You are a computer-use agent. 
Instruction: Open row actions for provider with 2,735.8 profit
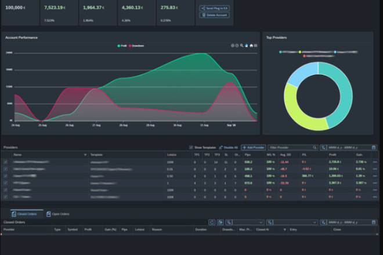tap(375, 162)
